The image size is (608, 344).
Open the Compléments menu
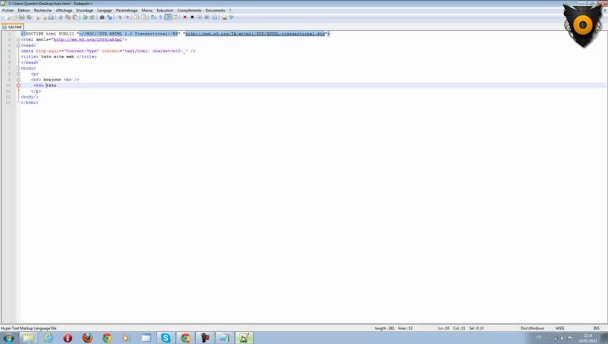pyautogui.click(x=189, y=10)
